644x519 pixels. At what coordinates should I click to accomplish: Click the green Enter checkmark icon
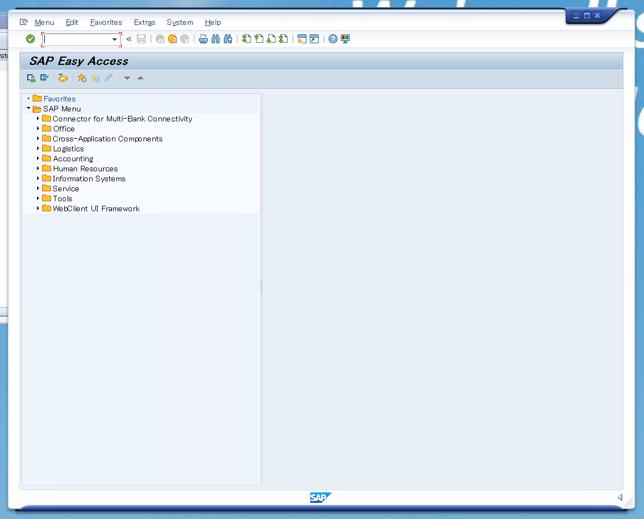tap(30, 39)
